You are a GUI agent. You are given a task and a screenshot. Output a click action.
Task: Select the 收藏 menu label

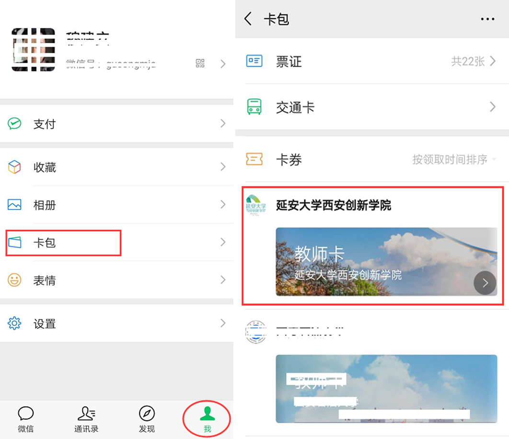45,167
